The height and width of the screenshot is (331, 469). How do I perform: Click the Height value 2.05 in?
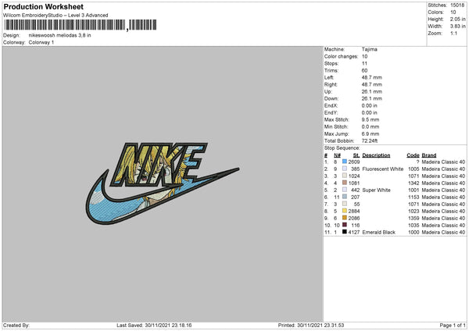[458, 19]
